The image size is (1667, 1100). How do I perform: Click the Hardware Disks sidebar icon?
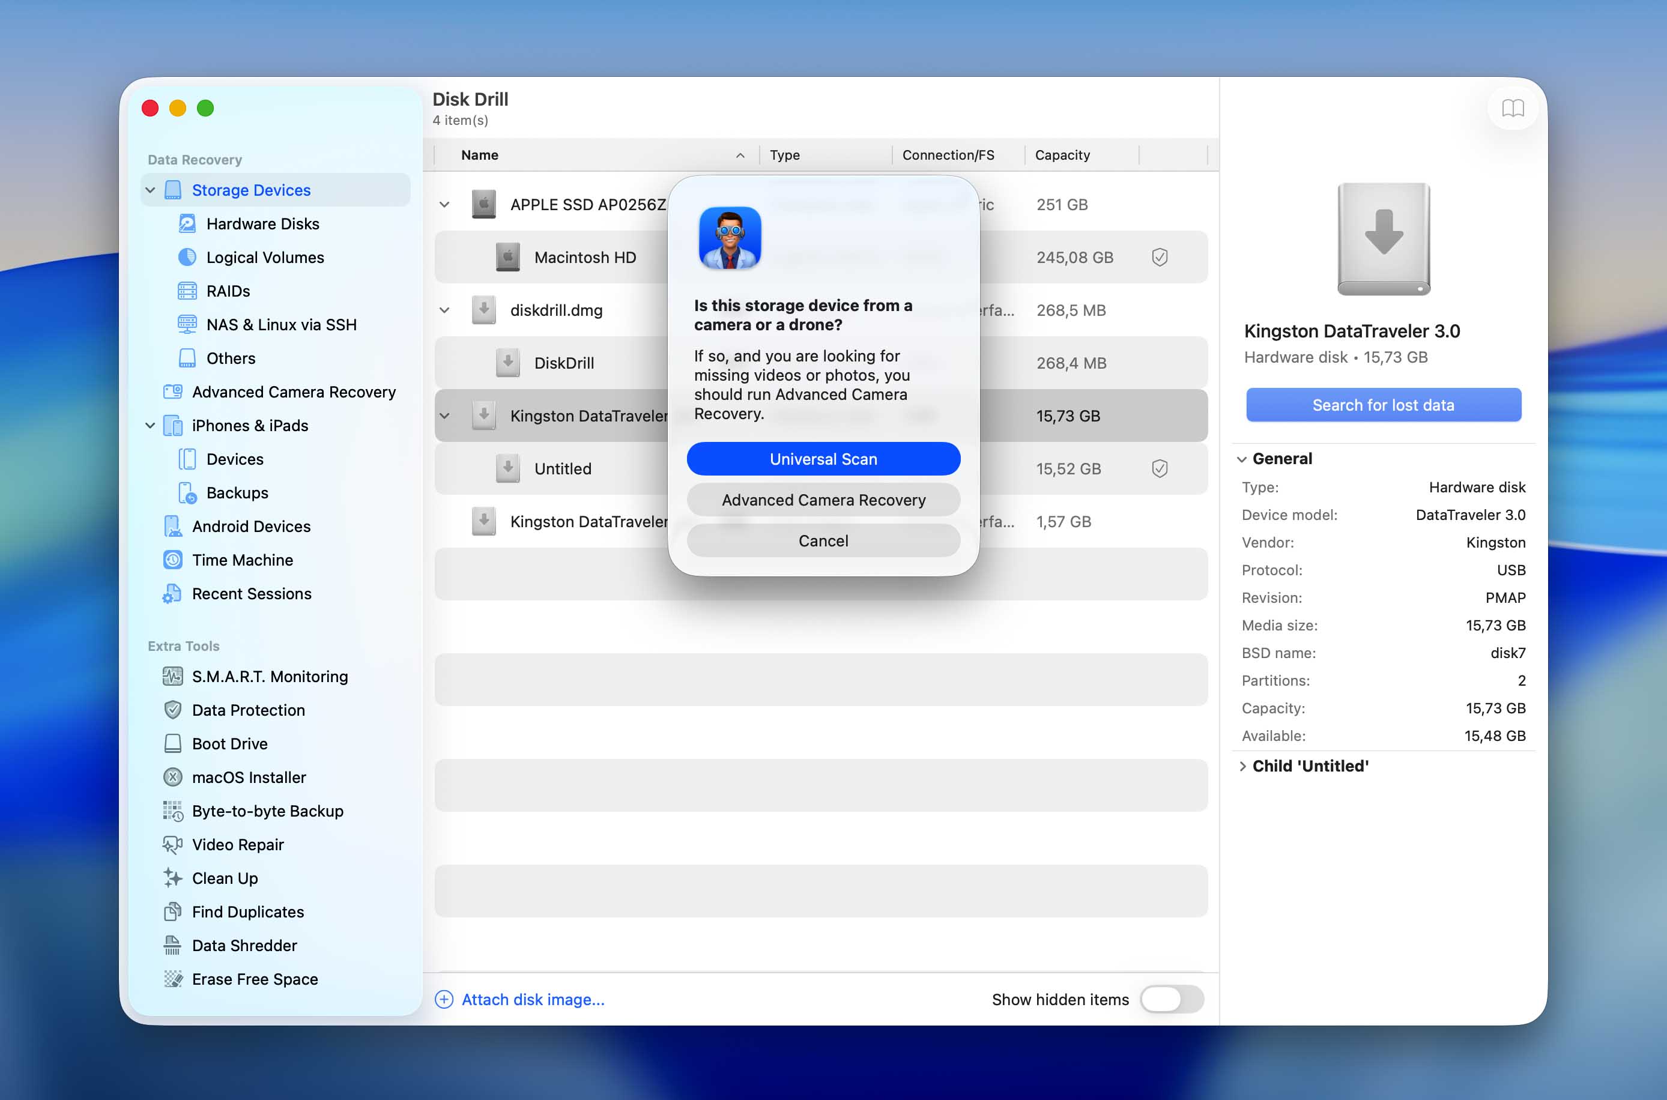pos(187,224)
